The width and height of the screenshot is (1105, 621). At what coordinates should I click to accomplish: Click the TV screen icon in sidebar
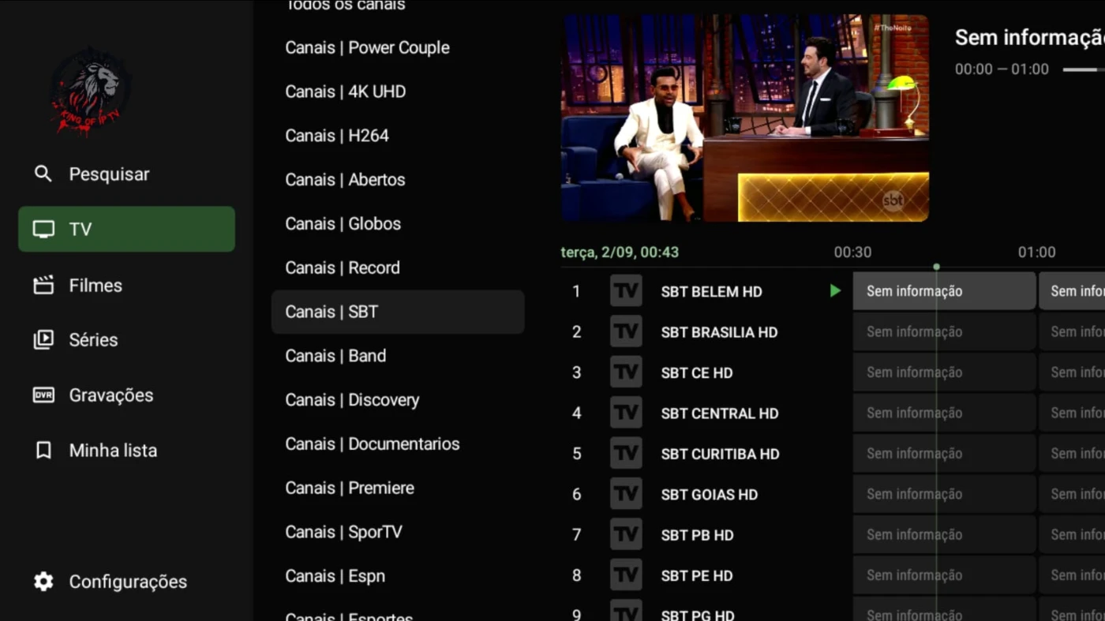tap(43, 230)
